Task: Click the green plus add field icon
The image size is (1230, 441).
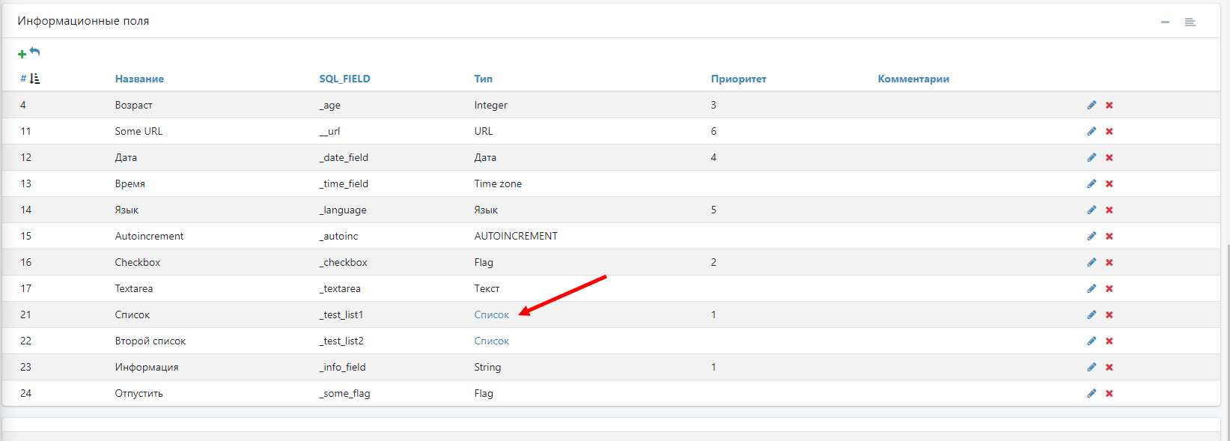Action: pos(22,54)
